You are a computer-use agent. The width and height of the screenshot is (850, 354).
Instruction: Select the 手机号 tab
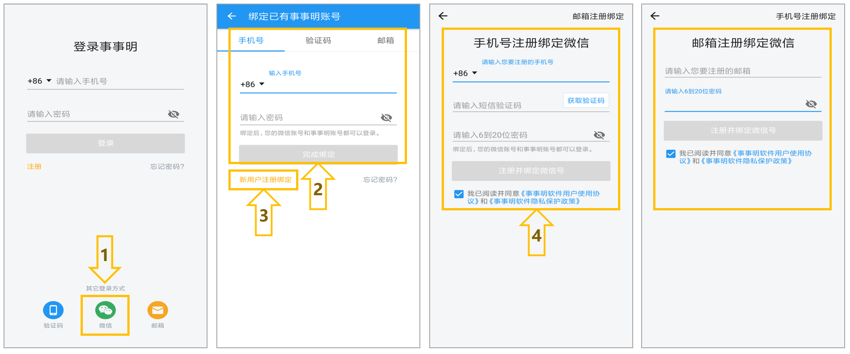(x=251, y=40)
